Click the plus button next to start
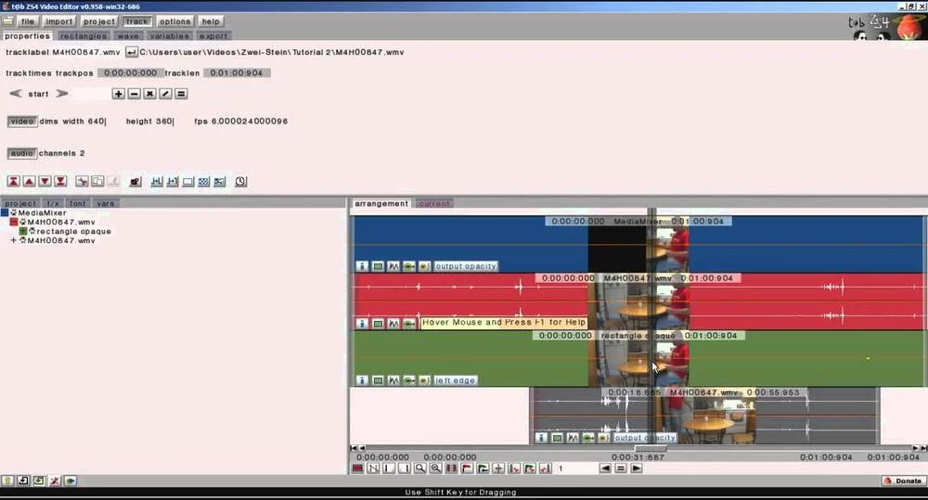 (x=118, y=94)
